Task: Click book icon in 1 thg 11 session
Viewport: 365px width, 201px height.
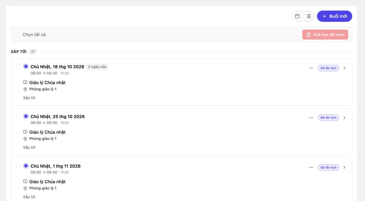Action: pos(25,182)
